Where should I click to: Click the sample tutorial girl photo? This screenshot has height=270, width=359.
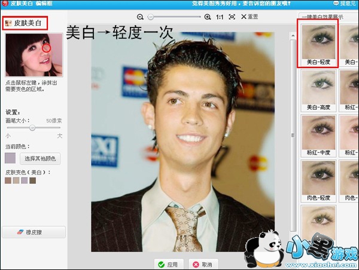34,55
